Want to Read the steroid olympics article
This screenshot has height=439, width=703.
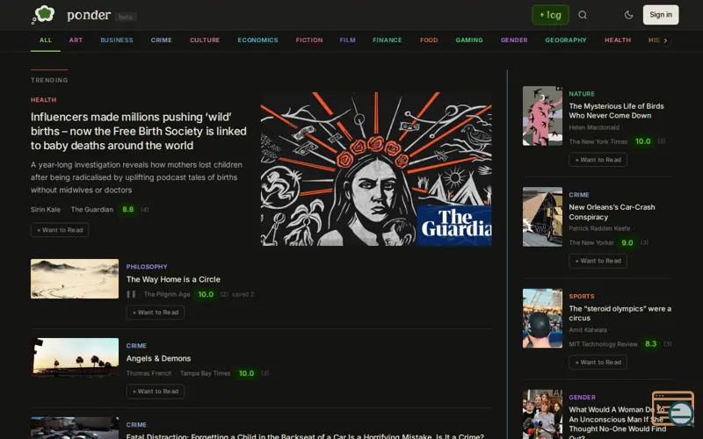tap(598, 362)
